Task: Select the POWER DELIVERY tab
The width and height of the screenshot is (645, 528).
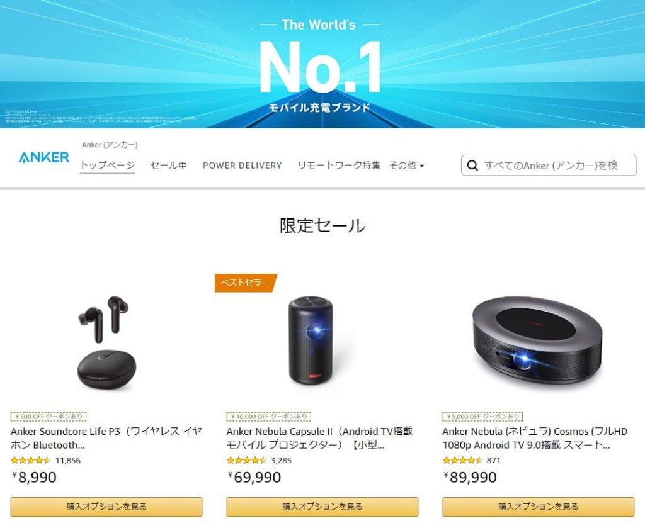Action: (x=243, y=165)
